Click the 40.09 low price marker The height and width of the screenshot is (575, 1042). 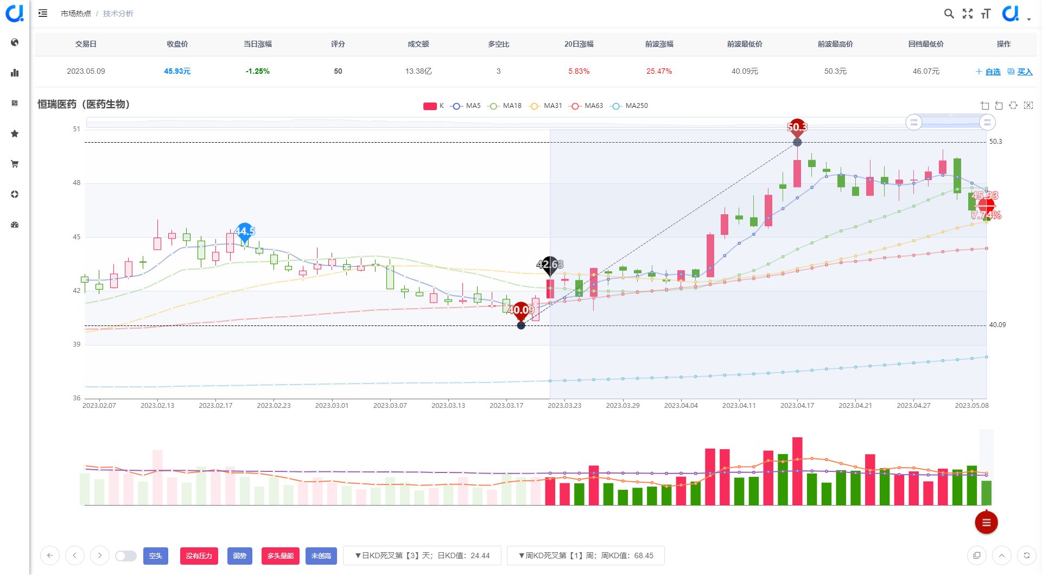pyautogui.click(x=521, y=310)
